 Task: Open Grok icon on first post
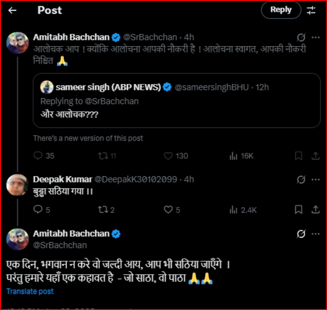tap(301, 37)
